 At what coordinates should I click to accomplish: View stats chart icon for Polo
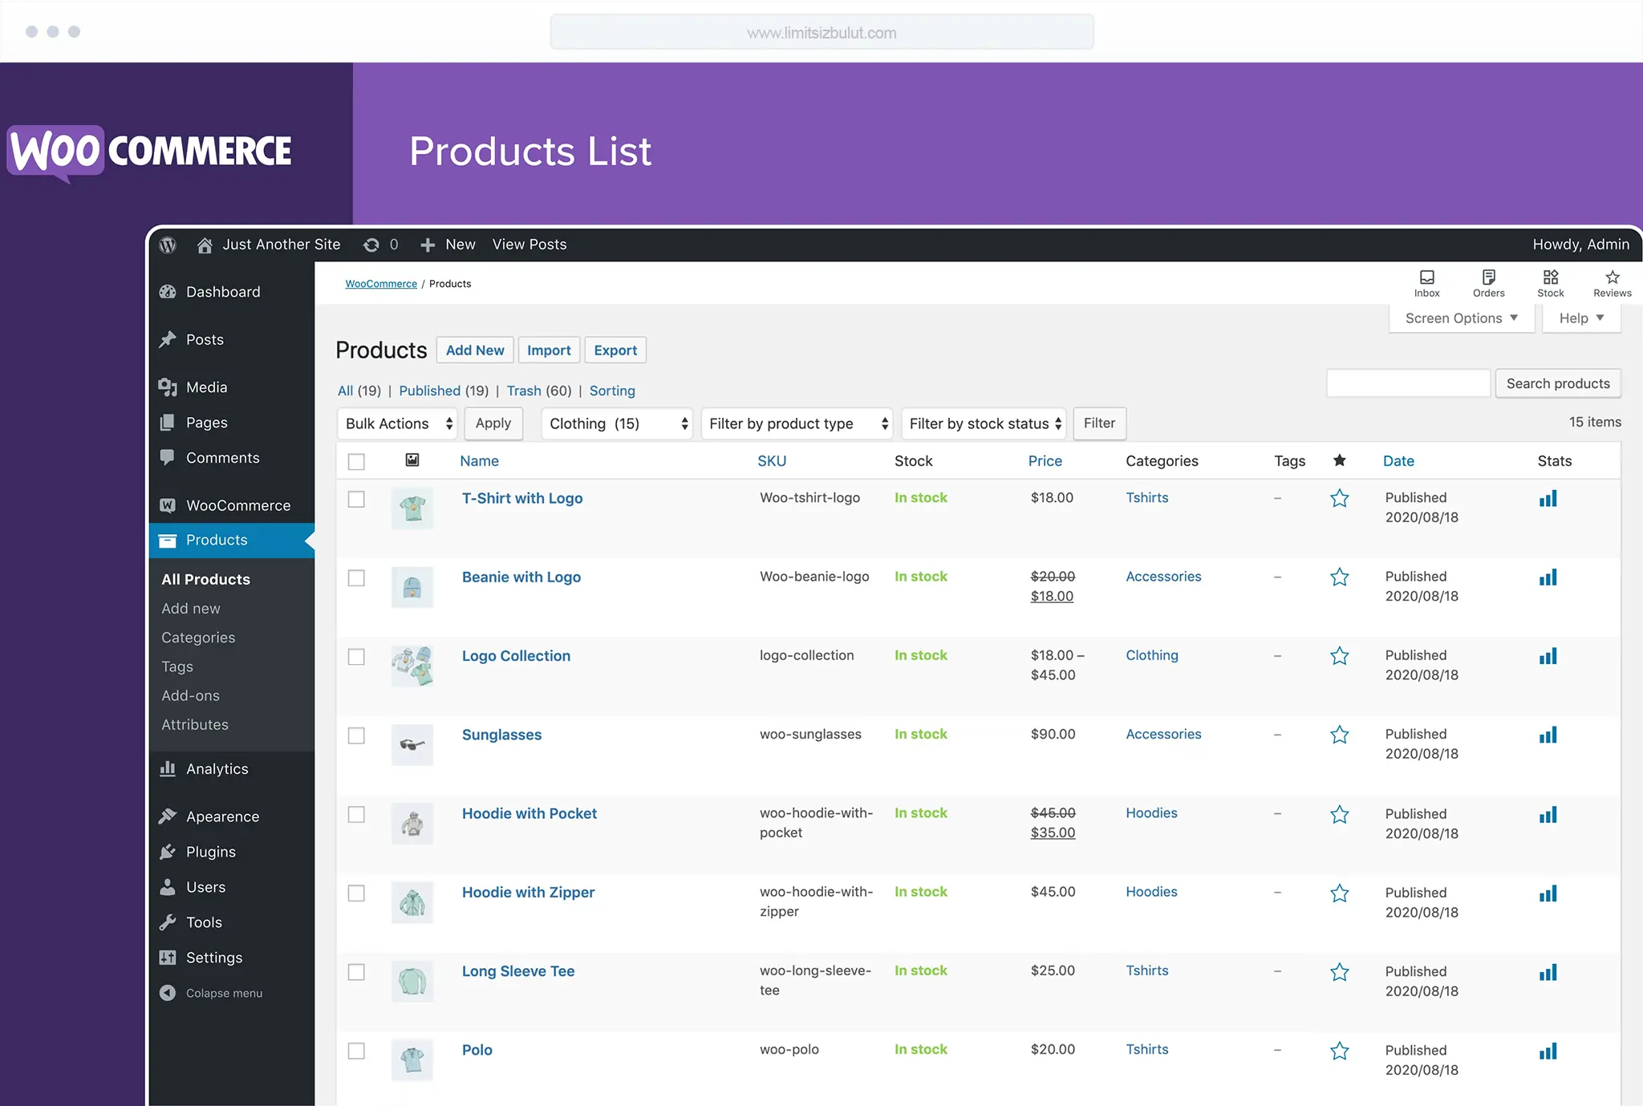click(x=1548, y=1051)
